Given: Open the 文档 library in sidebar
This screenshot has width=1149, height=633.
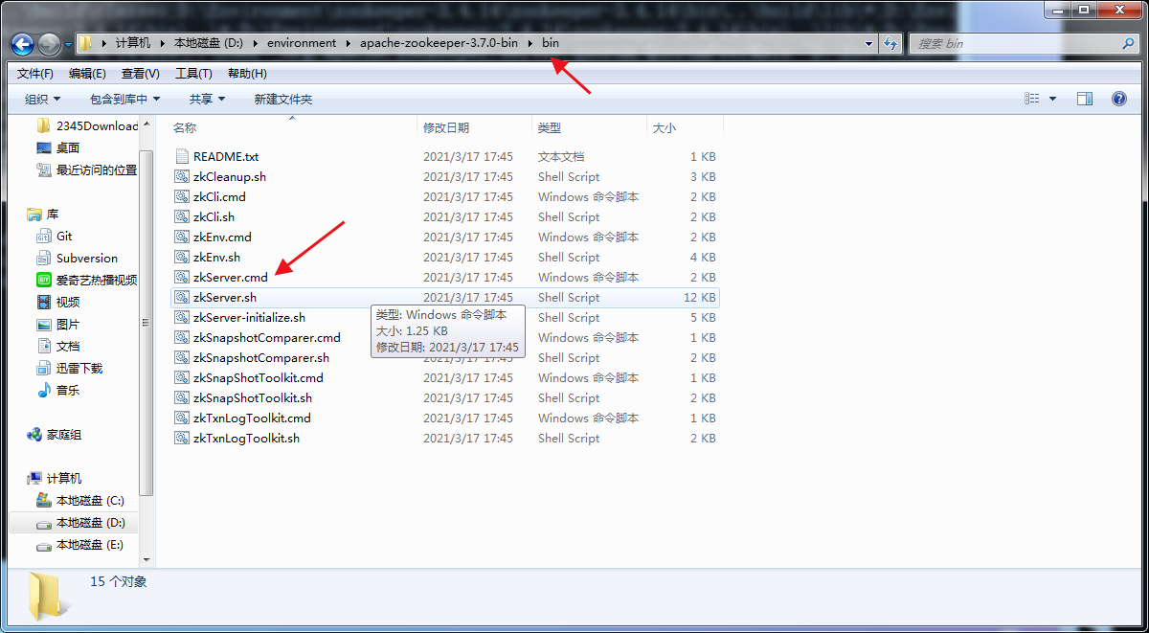Looking at the screenshot, I should [x=58, y=346].
